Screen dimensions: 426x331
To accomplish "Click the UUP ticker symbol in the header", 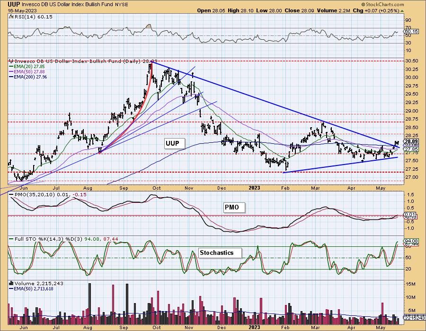I will coord(14,4).
